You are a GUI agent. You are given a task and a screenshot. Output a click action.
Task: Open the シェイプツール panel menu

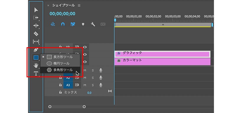(x=79, y=6)
